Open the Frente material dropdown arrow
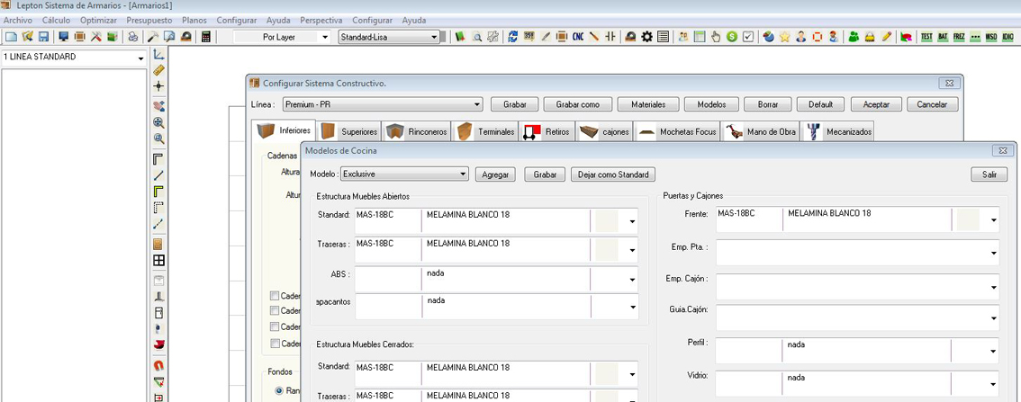The height and width of the screenshot is (402, 1021). tap(993, 221)
